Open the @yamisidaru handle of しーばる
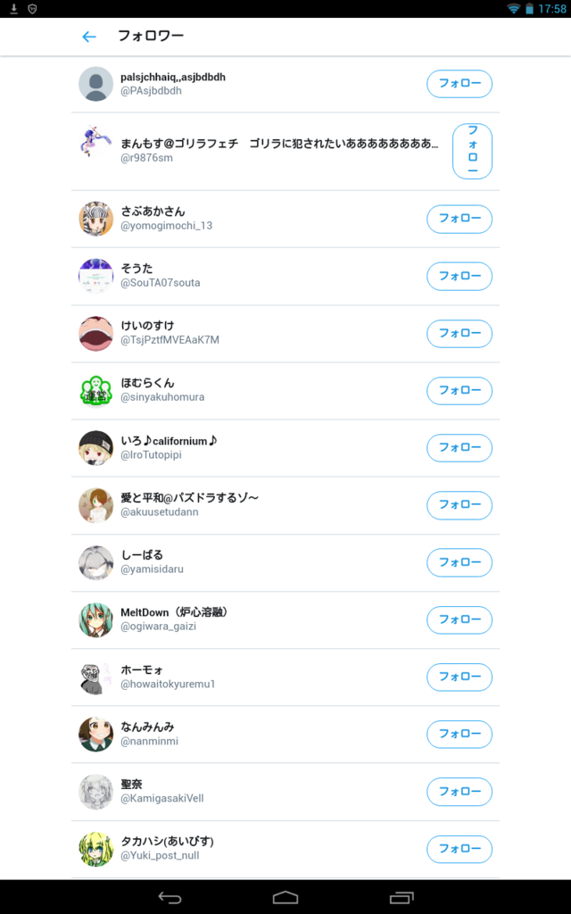Image resolution: width=571 pixels, height=914 pixels. click(x=152, y=569)
